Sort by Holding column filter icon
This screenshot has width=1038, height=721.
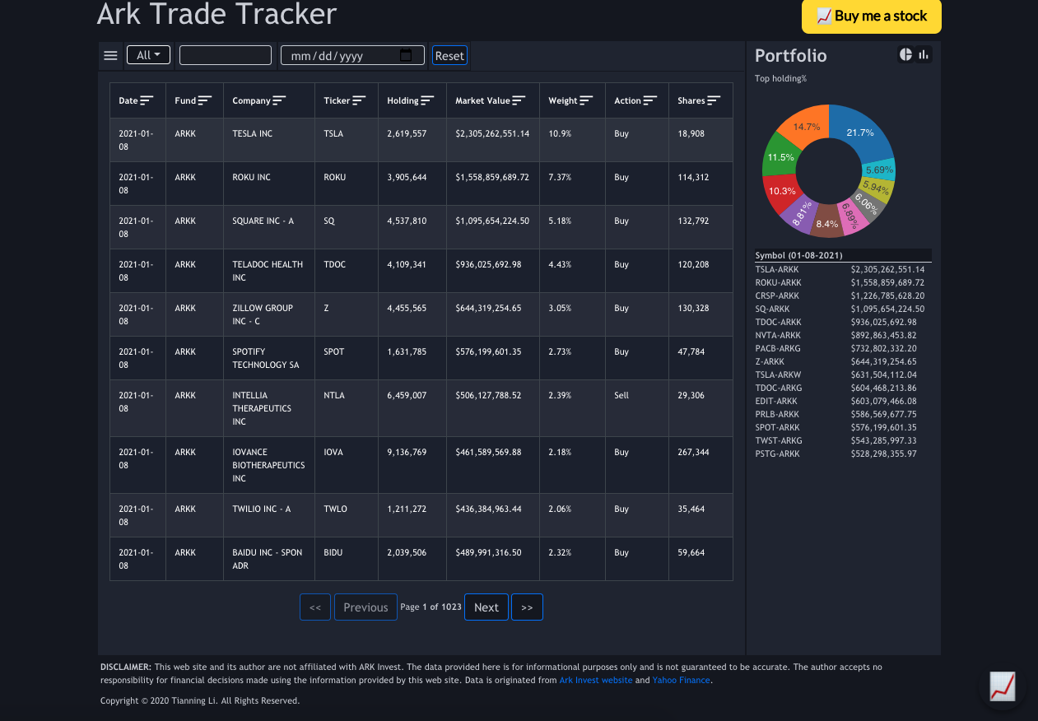pos(427,100)
